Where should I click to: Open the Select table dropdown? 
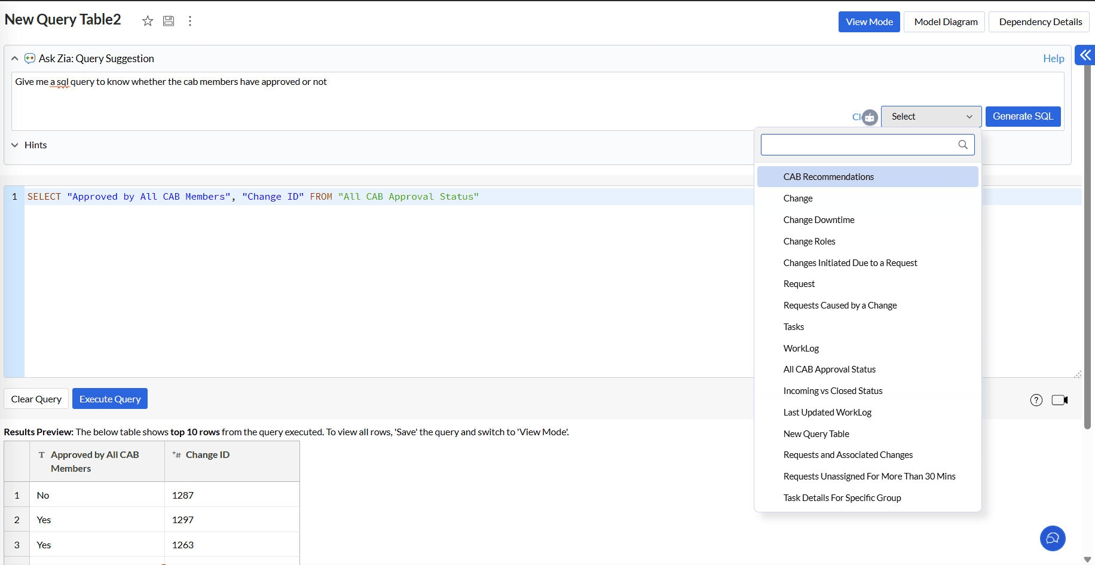[931, 117]
